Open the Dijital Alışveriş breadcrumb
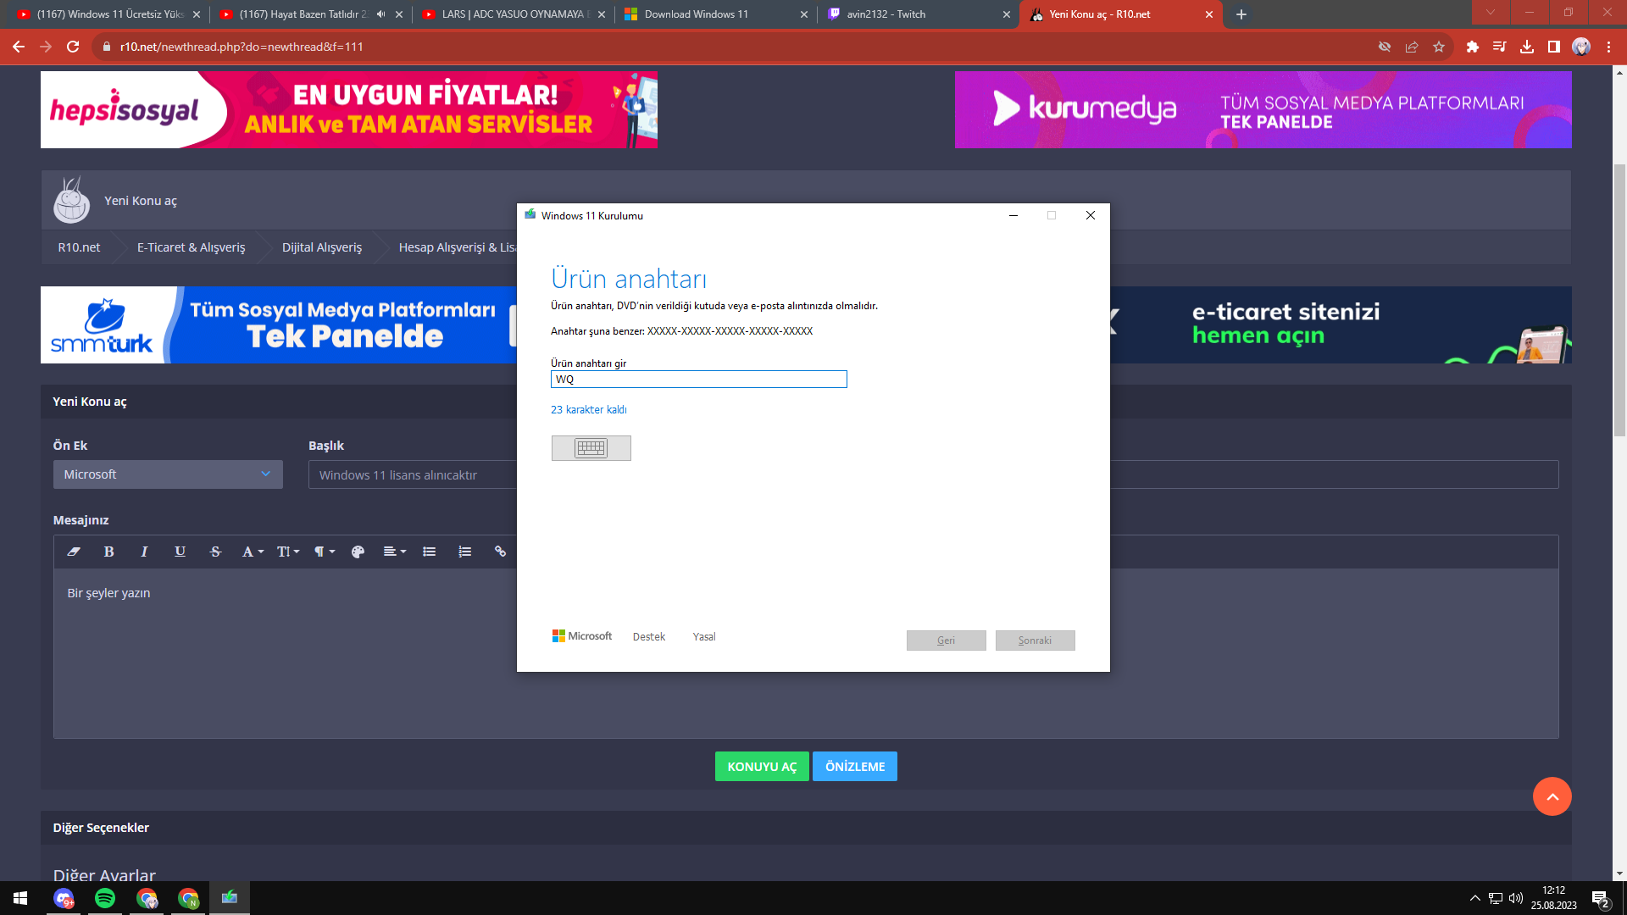Image resolution: width=1627 pixels, height=915 pixels. tap(322, 247)
